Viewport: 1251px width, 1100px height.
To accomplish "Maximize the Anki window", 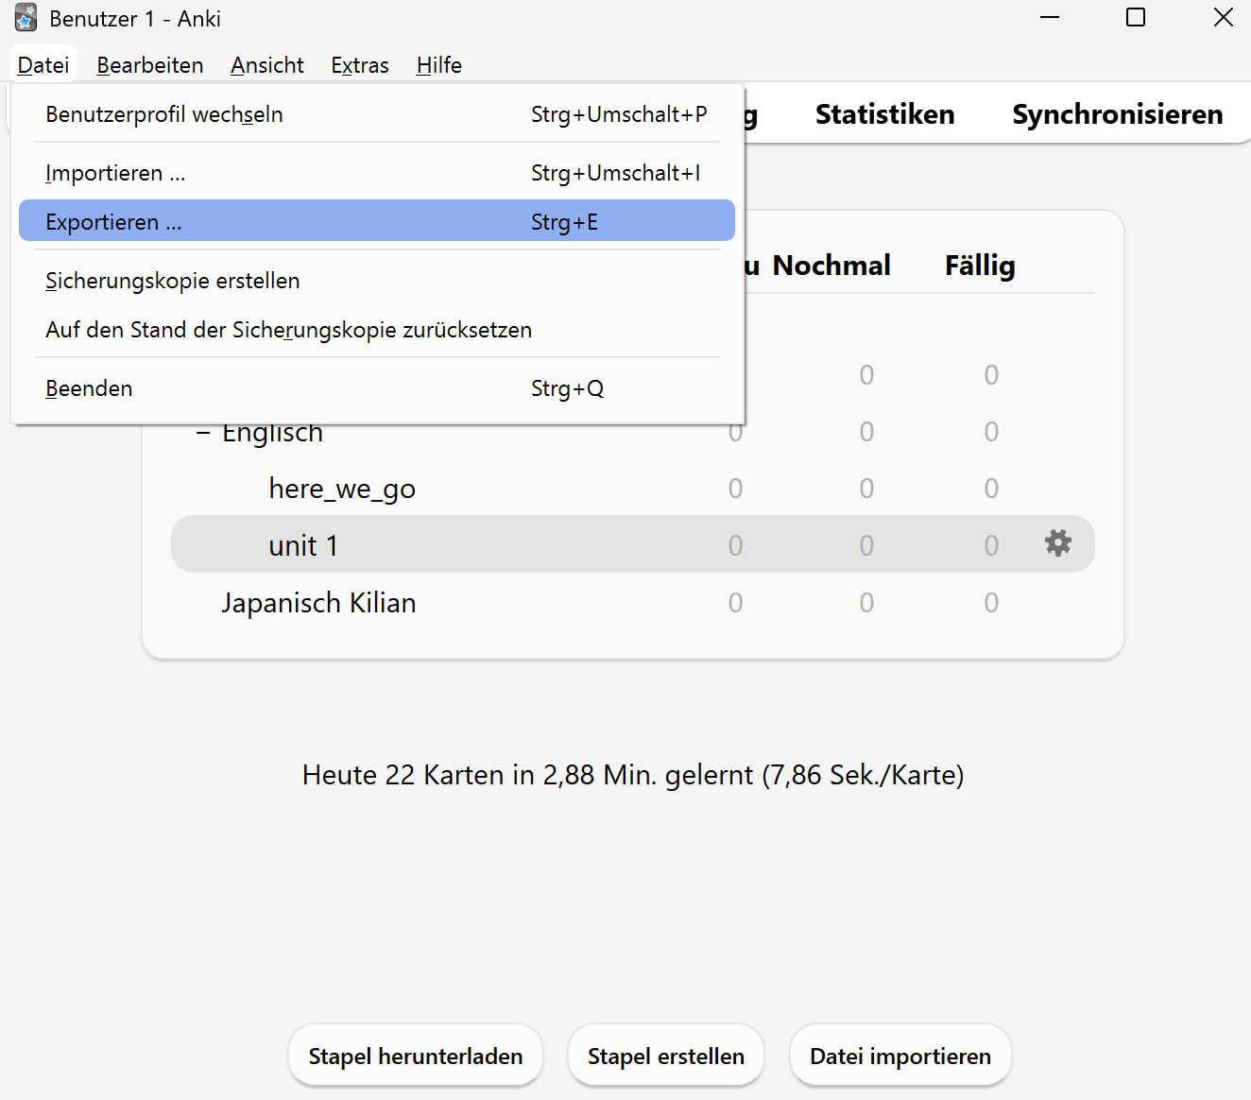I will pos(1136,17).
